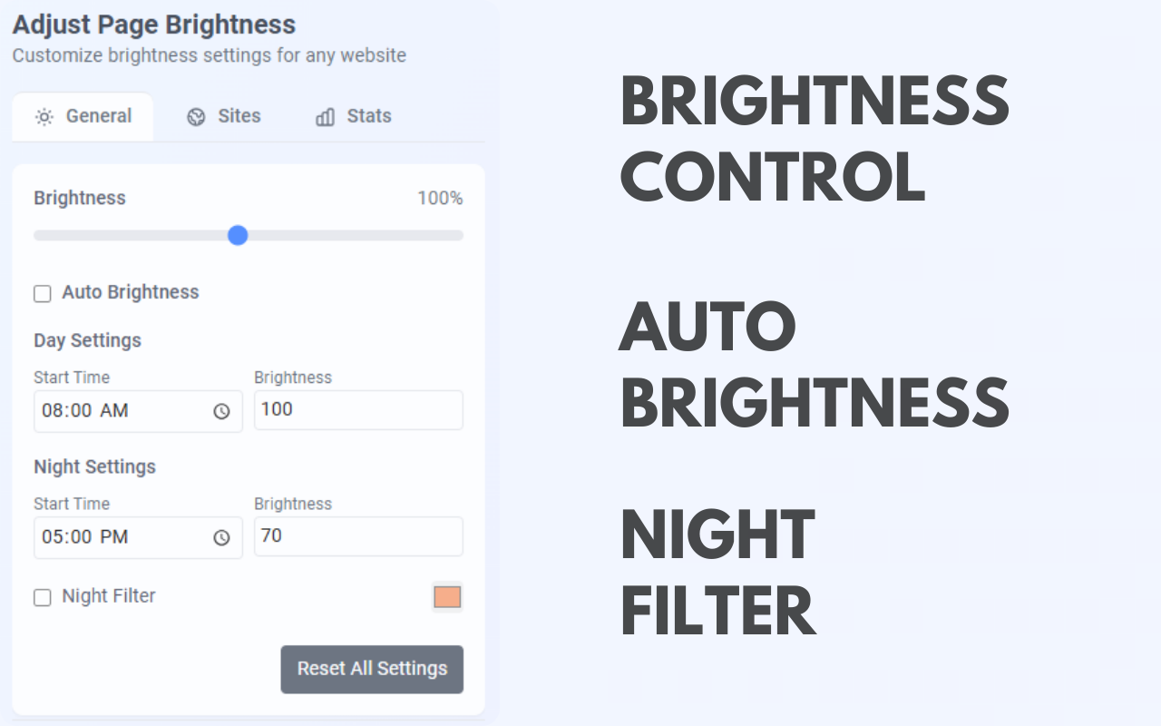Open the Day start time clock picker
This screenshot has height=726, width=1161.
coord(221,411)
